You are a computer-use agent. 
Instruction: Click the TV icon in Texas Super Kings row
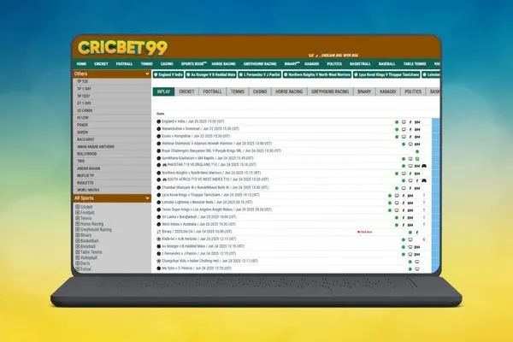pos(397,210)
